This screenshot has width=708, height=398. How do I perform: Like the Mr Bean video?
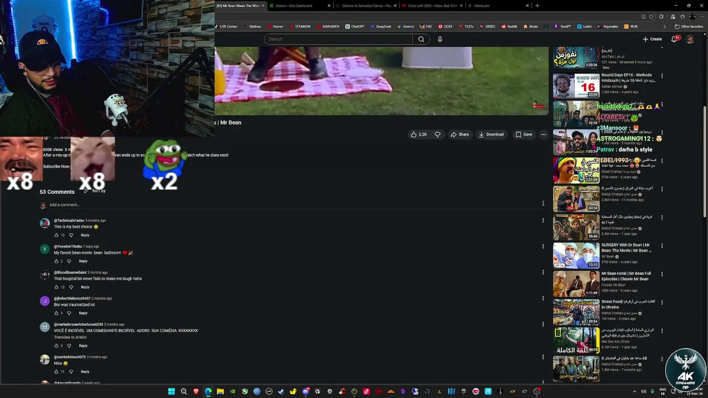418,134
